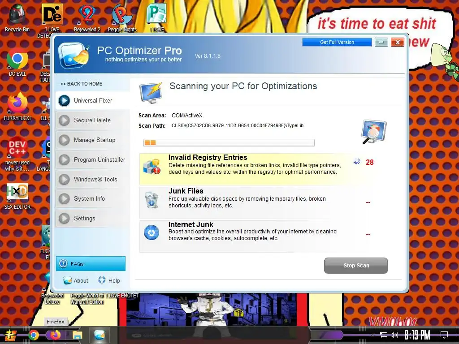Click the COM/ActiveX scan area value
This screenshot has width=459, height=344.
(x=187, y=116)
